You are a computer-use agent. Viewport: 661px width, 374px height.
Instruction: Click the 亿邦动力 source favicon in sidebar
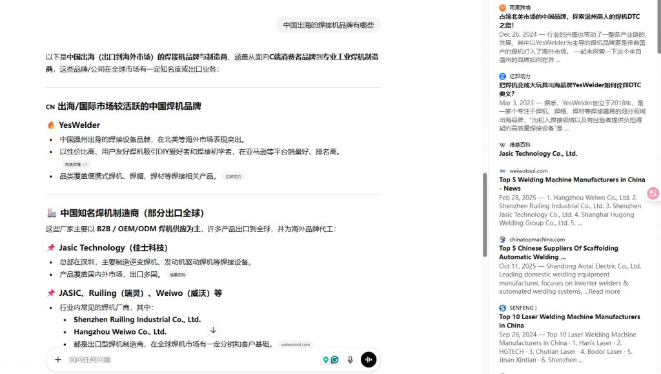(x=502, y=76)
